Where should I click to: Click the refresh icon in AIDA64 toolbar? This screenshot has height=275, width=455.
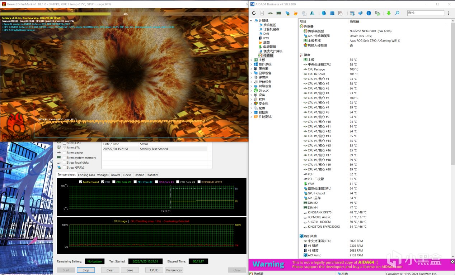[x=254, y=13]
